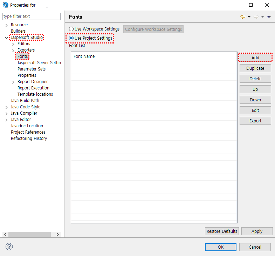Expand the Java Code Style node

(7, 107)
